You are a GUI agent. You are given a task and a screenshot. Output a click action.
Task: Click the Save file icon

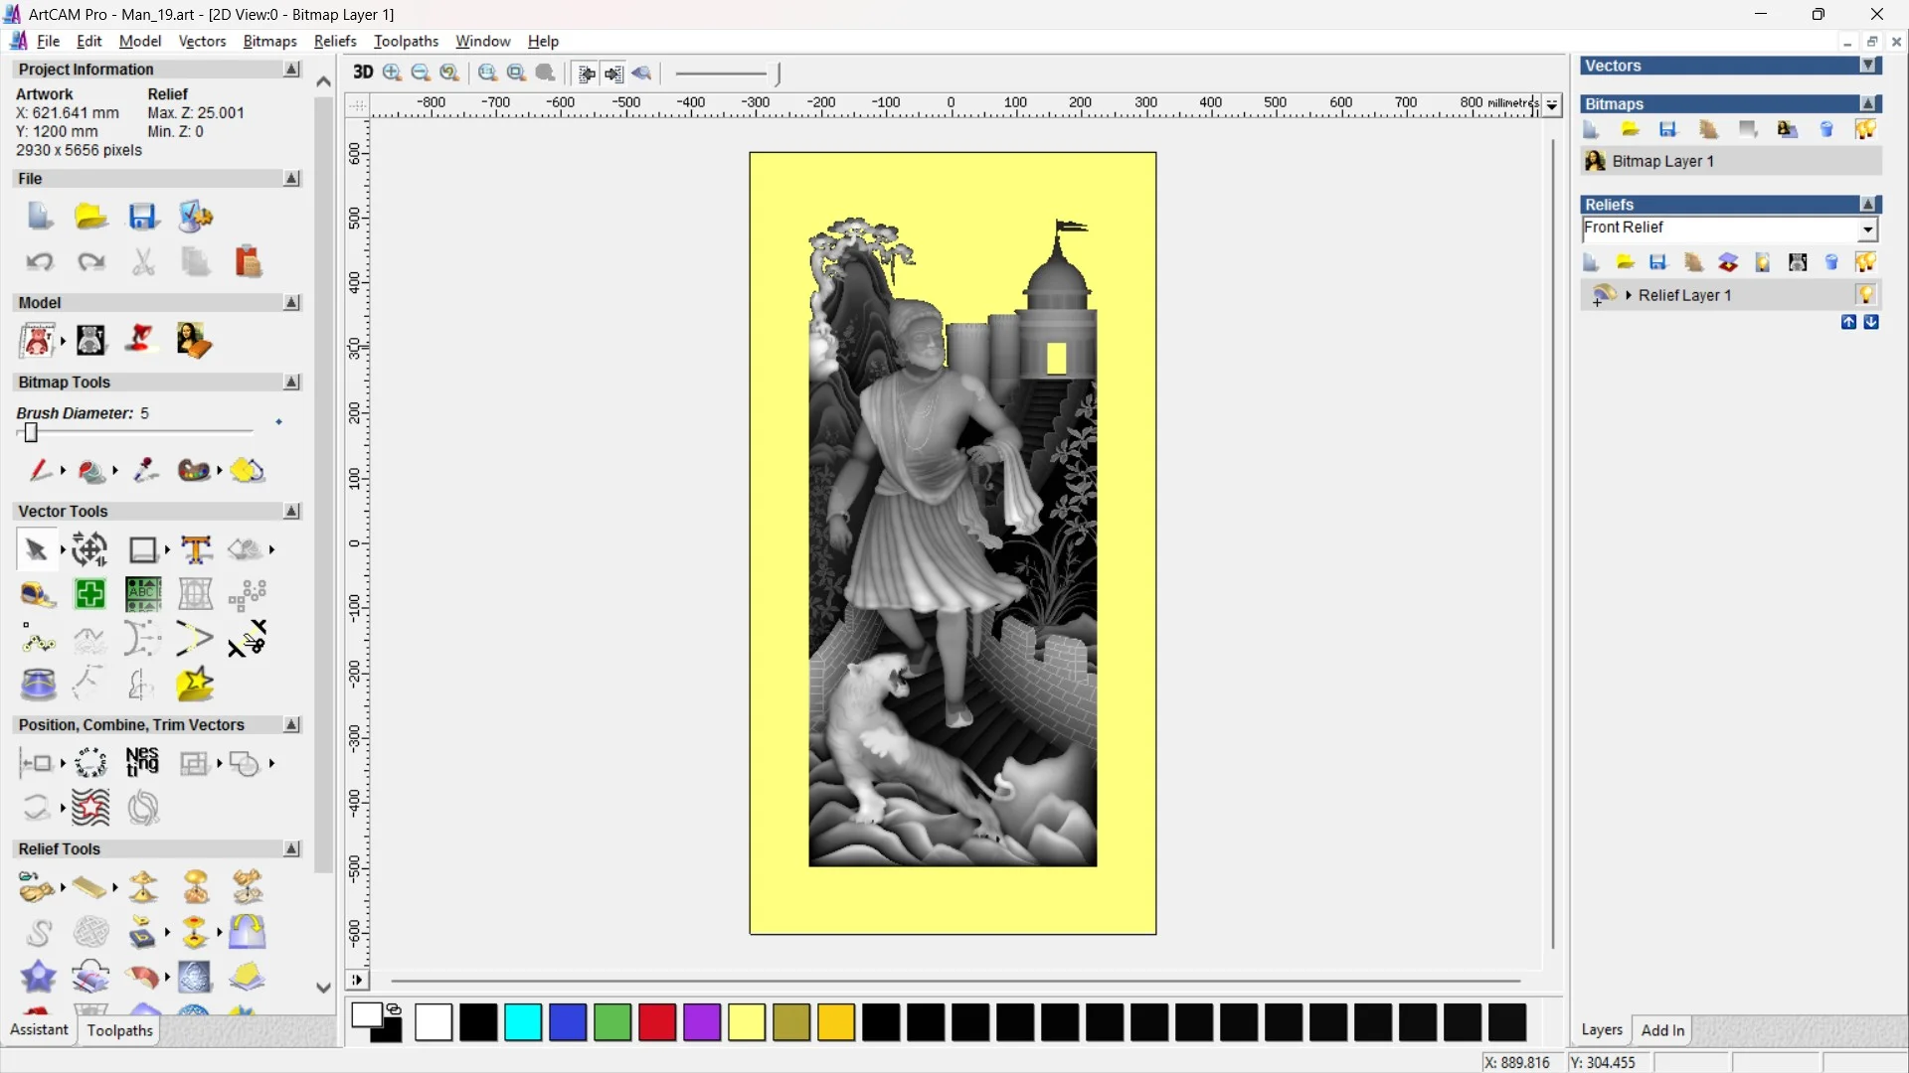142,217
